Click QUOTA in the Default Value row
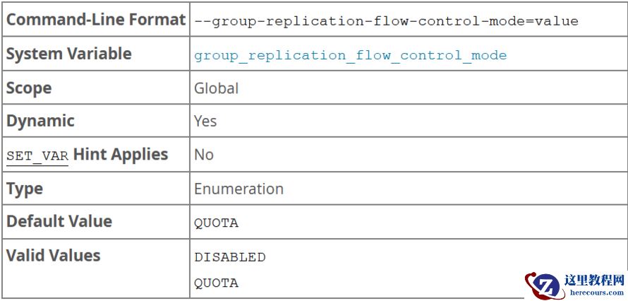Screen dimensions: 628x301 click(x=216, y=223)
